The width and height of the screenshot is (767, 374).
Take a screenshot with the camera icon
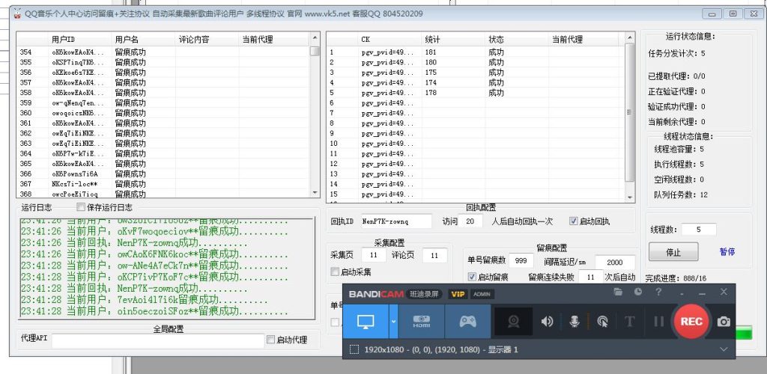724,322
